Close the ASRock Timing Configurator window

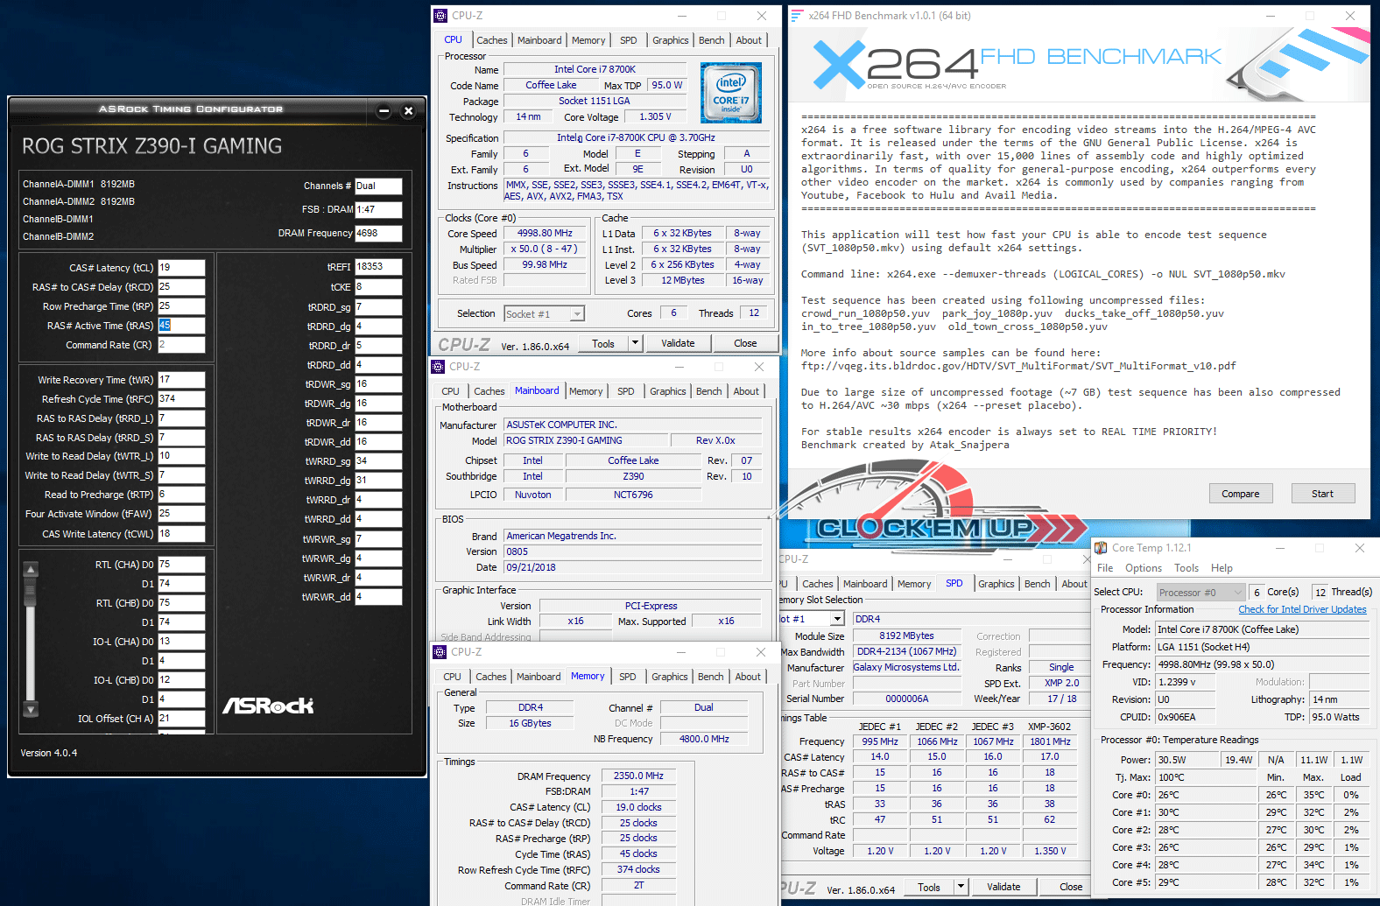pos(408,110)
